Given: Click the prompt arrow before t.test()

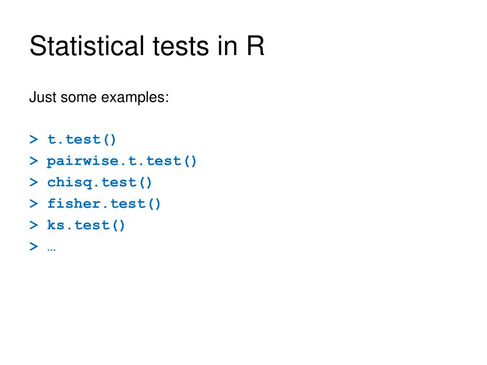Looking at the screenshot, I should coord(34,140).
